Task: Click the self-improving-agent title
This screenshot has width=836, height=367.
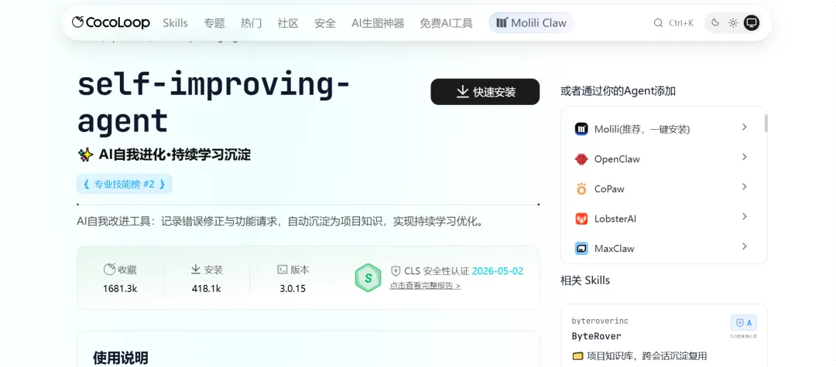Action: 214,104
